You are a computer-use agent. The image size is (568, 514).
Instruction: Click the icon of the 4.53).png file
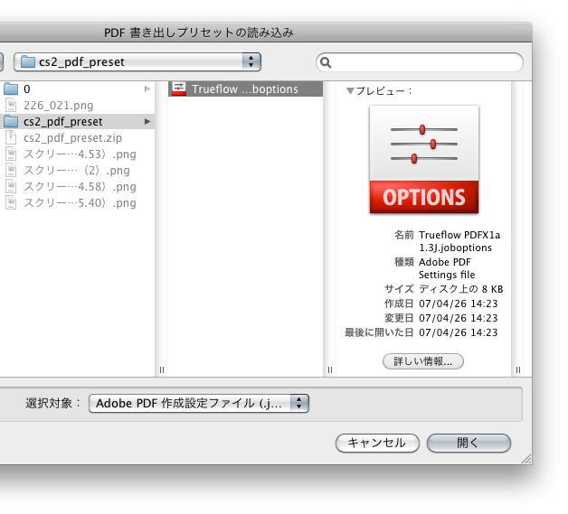point(11,154)
